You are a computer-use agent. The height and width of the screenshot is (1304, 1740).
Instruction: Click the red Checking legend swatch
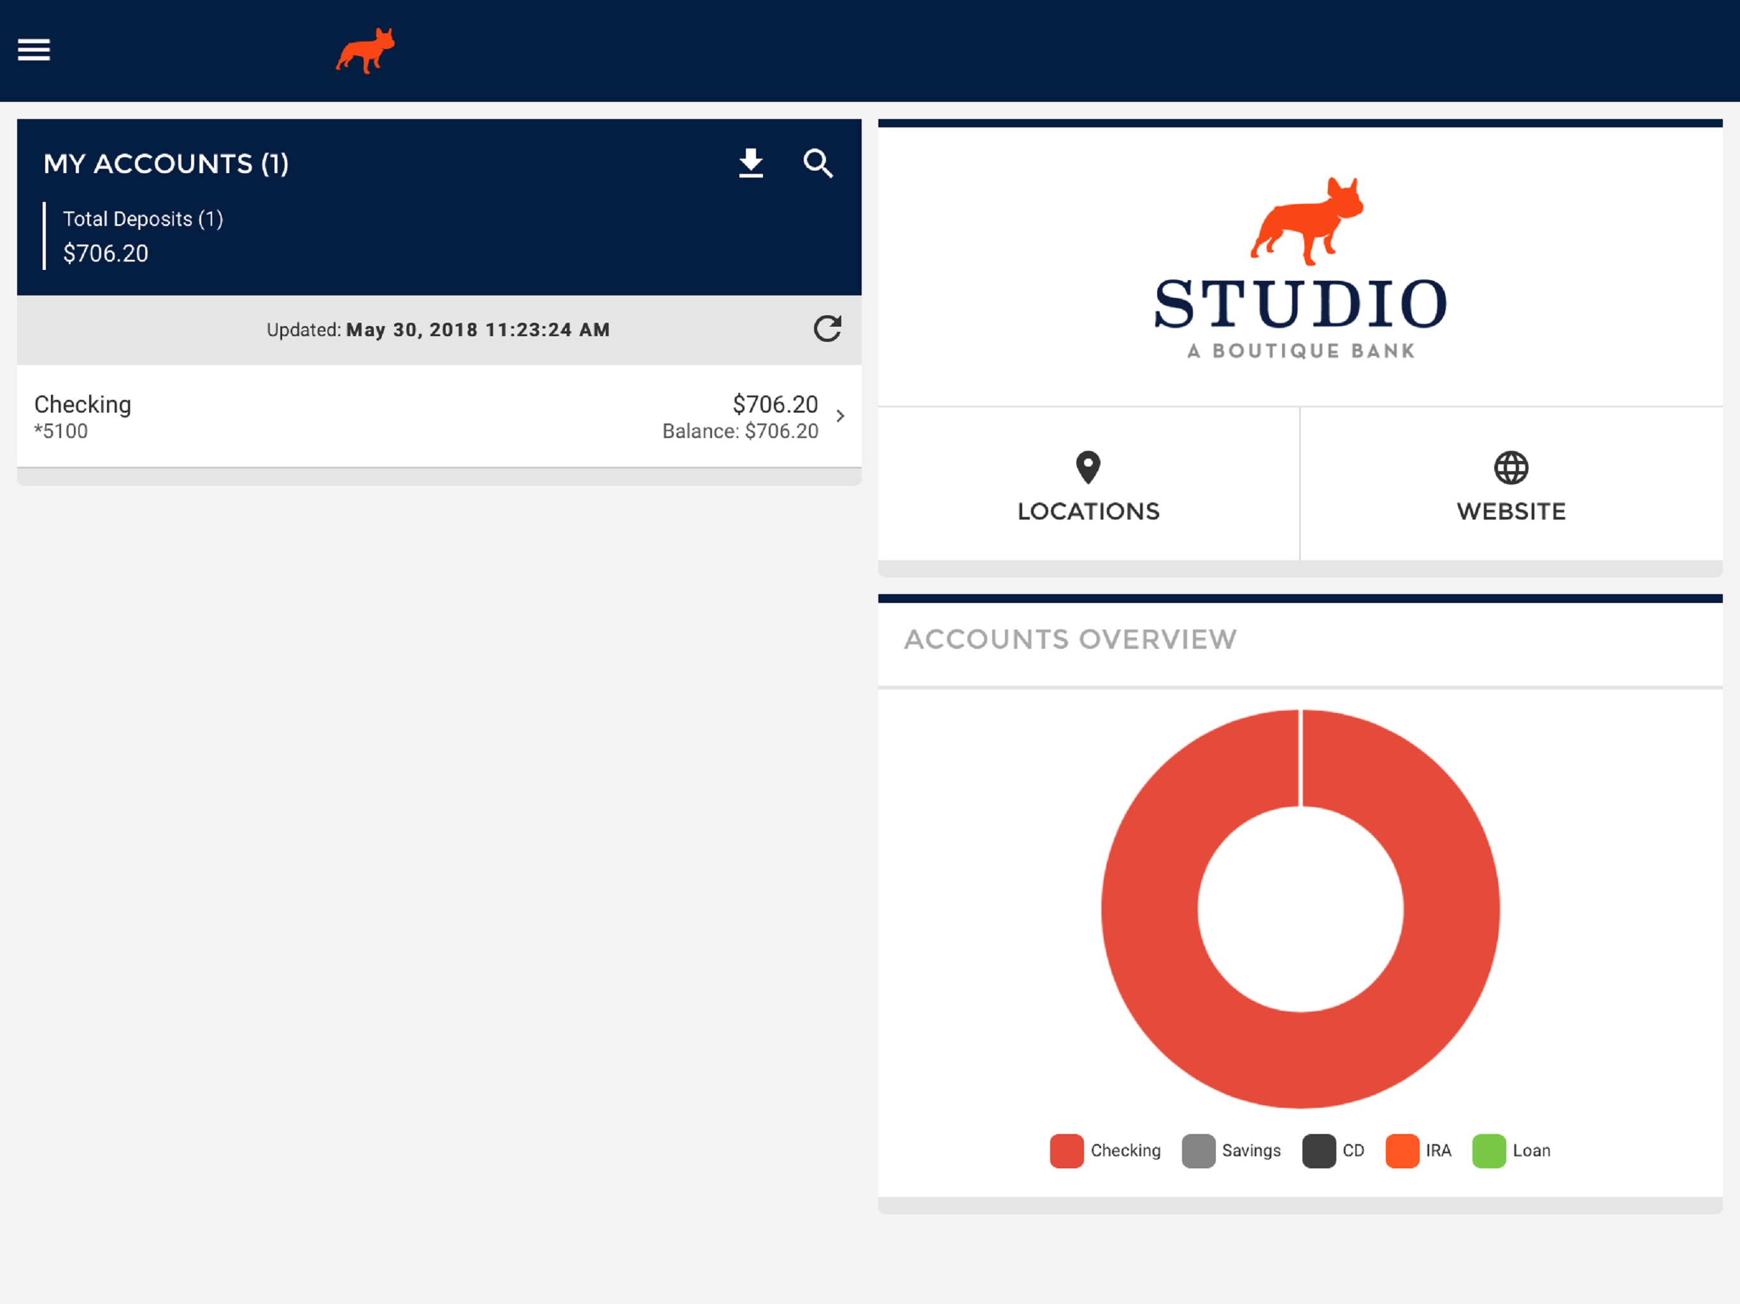1067,1151
